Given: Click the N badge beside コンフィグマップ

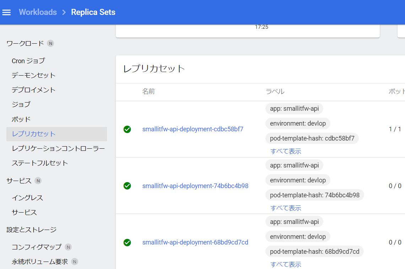Looking at the screenshot, I should click(x=68, y=247).
